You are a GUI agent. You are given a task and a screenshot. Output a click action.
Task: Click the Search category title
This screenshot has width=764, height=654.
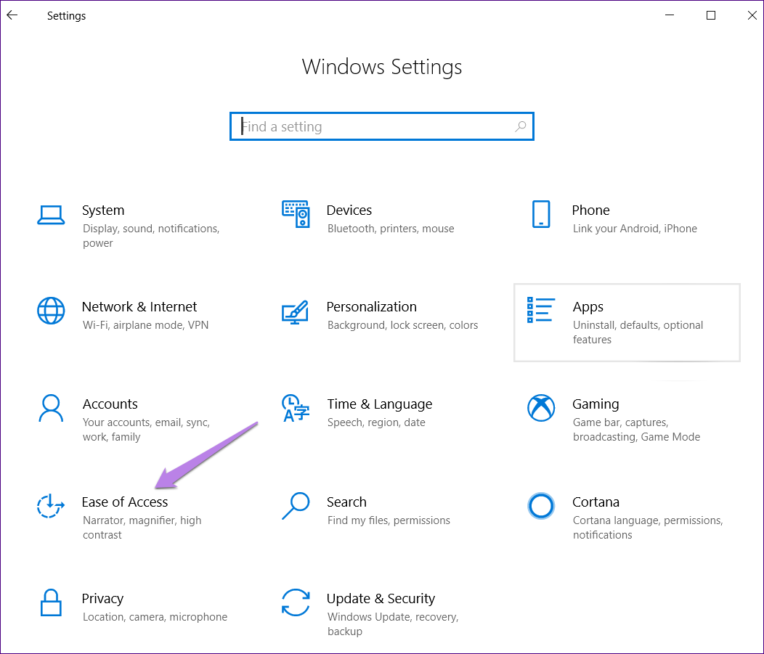tap(346, 502)
